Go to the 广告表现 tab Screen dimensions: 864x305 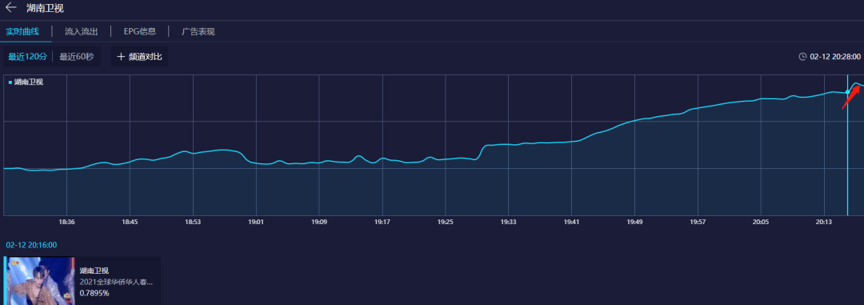click(x=198, y=31)
